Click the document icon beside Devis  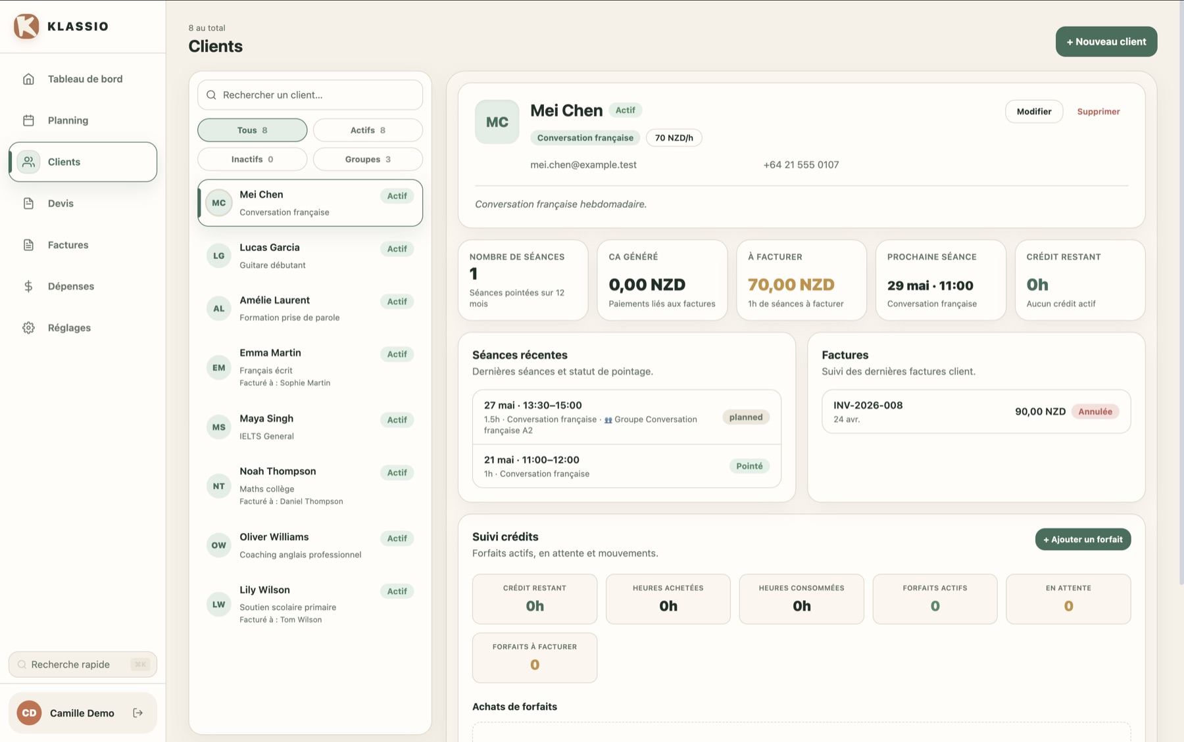(28, 203)
